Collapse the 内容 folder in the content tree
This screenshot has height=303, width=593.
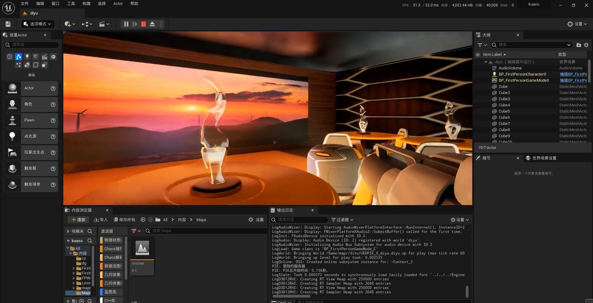(70, 254)
